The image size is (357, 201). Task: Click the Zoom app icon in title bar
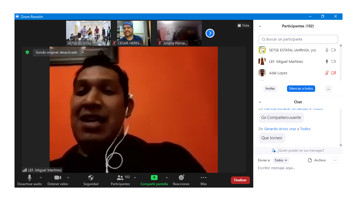(17, 16)
